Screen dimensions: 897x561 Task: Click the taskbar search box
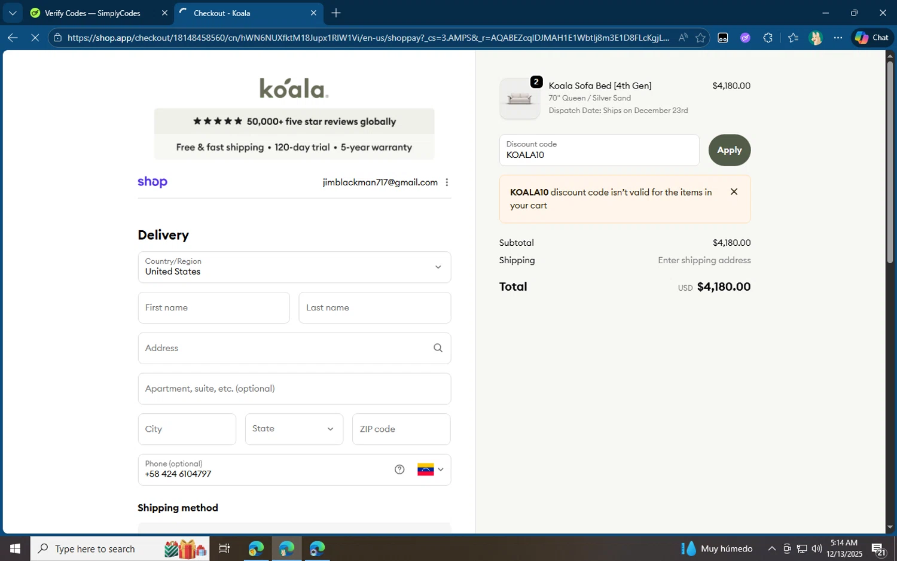[120, 548]
